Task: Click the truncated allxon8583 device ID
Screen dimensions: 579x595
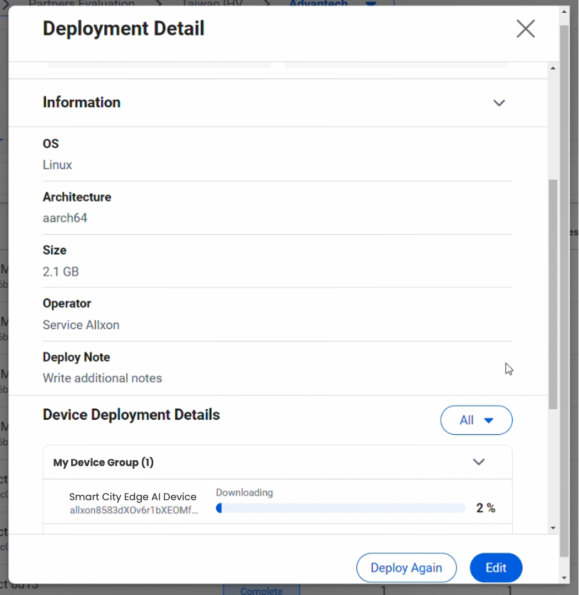Action: (133, 511)
